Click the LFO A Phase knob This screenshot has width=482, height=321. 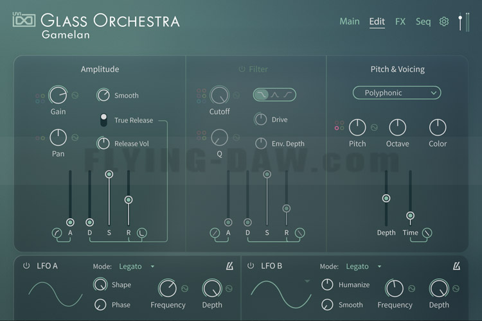[100, 305]
